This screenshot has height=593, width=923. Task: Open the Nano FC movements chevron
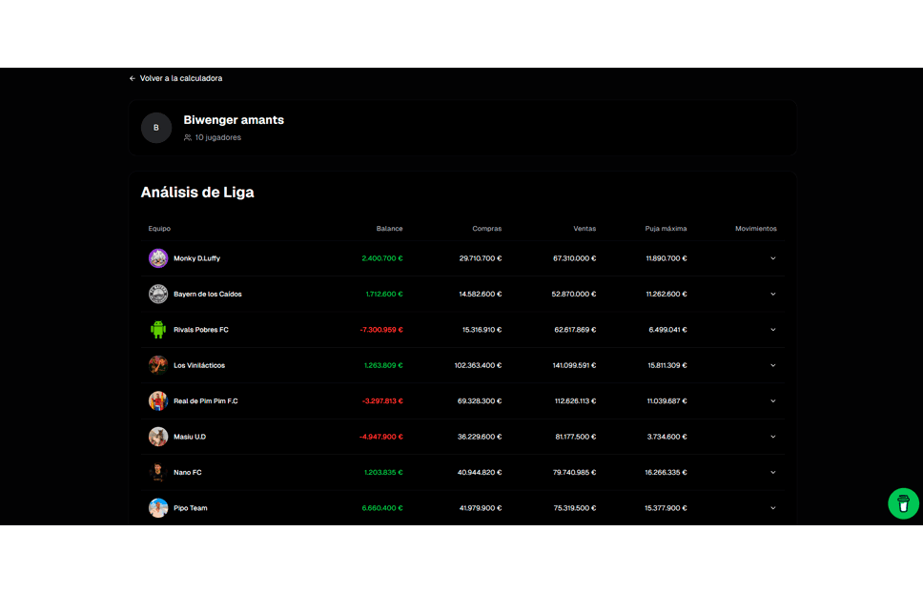pos(772,473)
